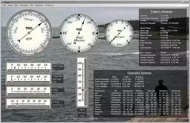Click the Jupiter row in Reductions table

point(138,105)
